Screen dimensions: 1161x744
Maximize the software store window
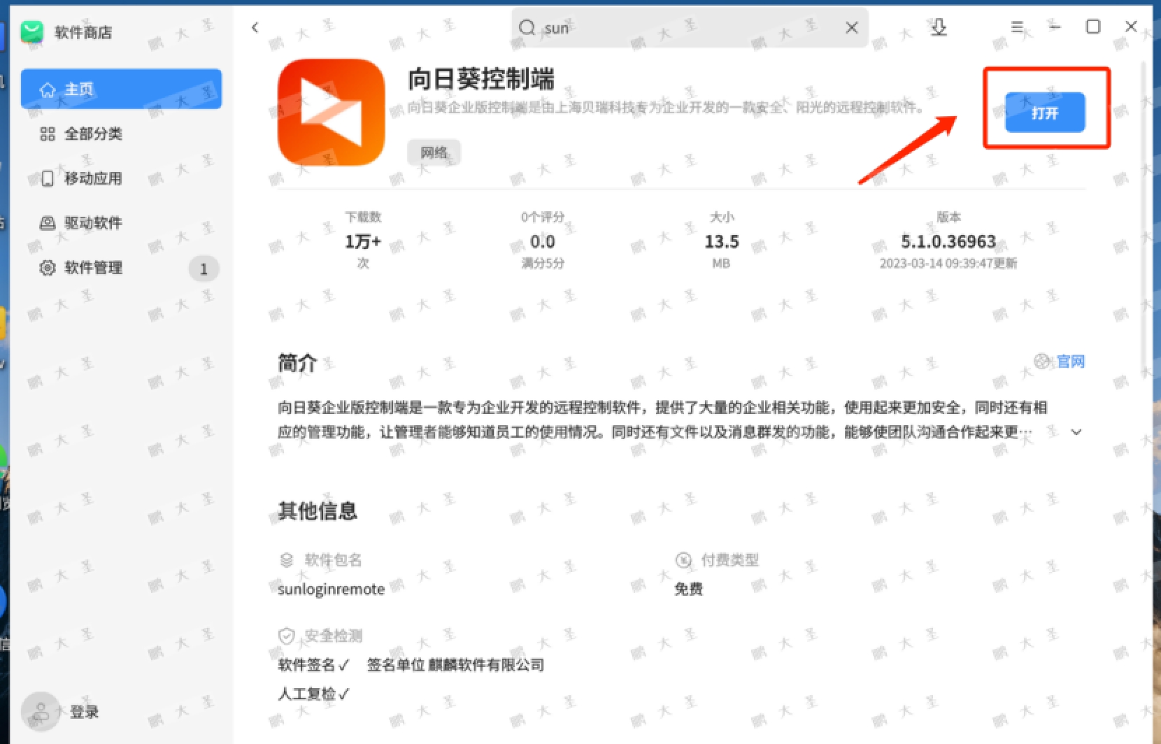[1092, 27]
